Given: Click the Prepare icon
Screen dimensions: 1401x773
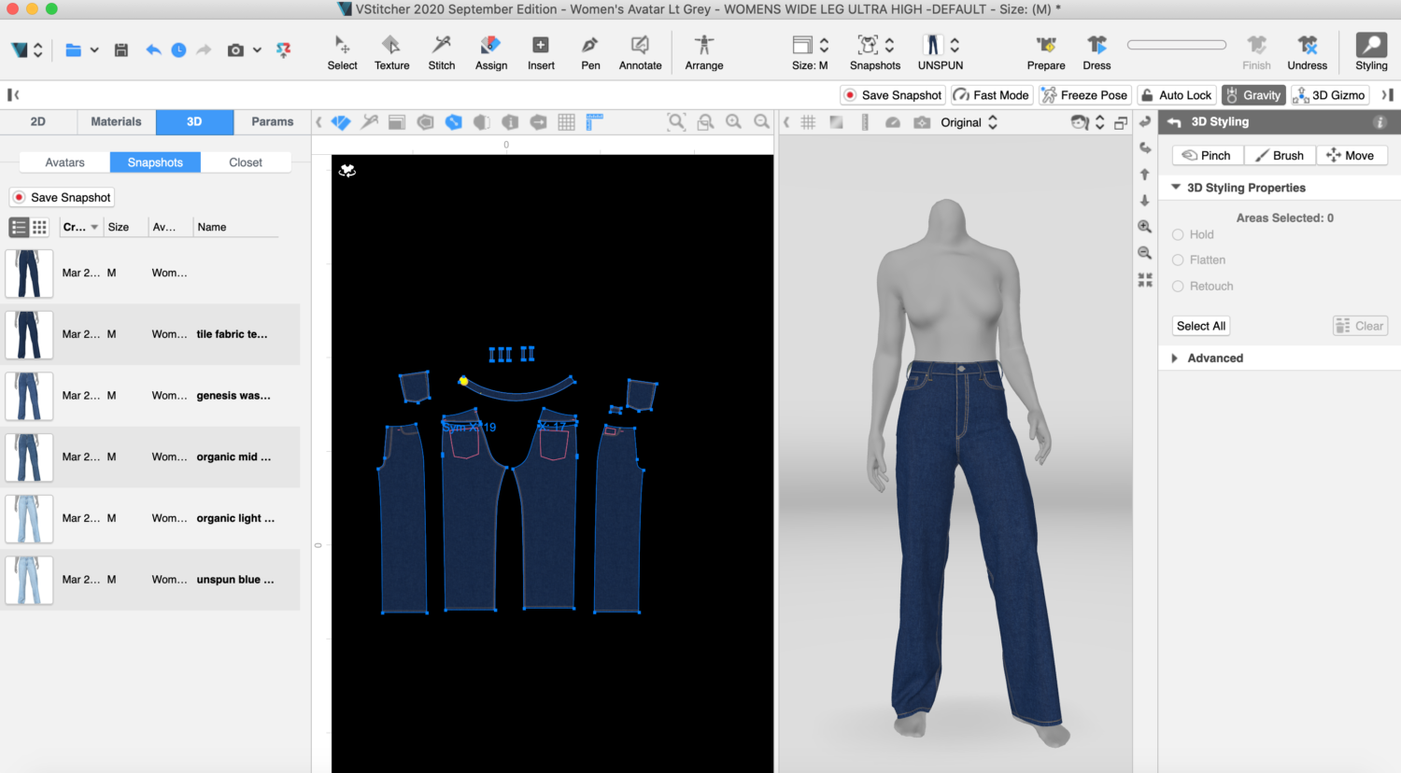Looking at the screenshot, I should [1046, 52].
